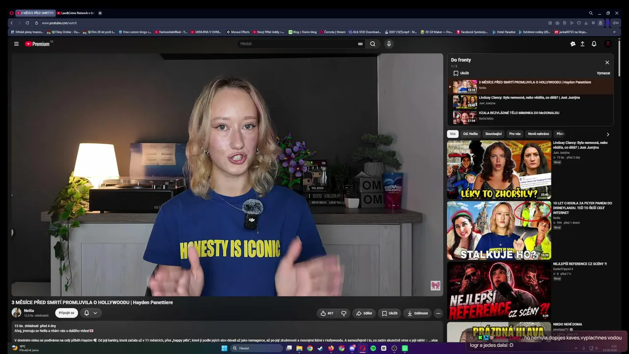Select the Související filter chip

(x=493, y=134)
